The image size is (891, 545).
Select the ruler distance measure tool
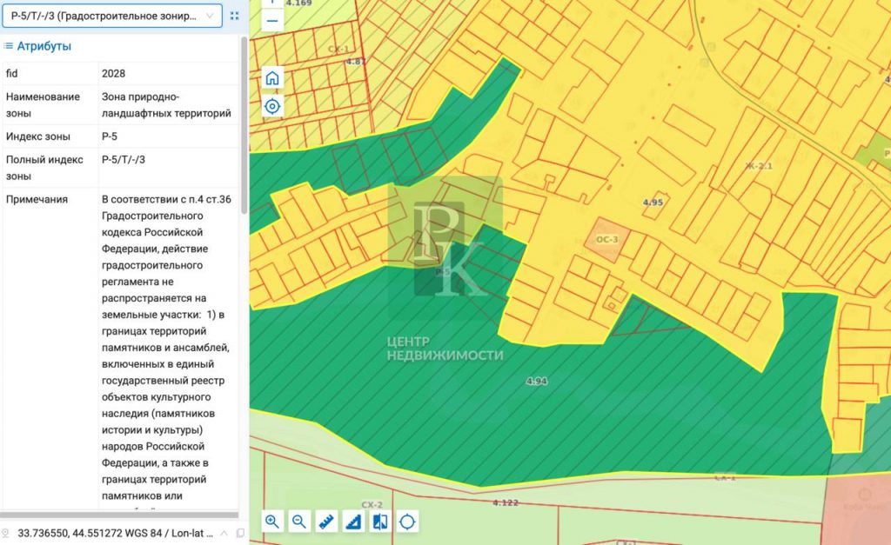[x=326, y=522]
